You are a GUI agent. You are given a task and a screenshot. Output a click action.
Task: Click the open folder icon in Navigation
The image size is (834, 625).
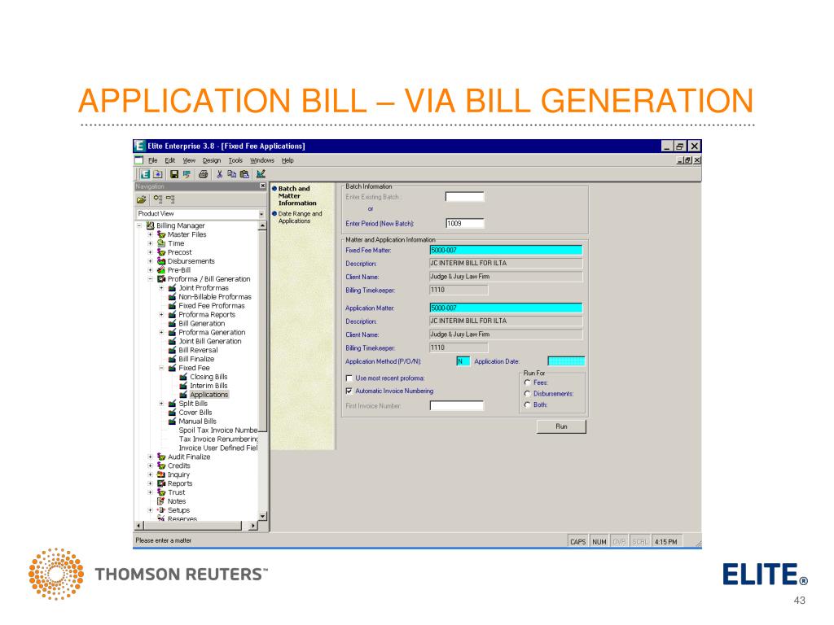[x=141, y=199]
